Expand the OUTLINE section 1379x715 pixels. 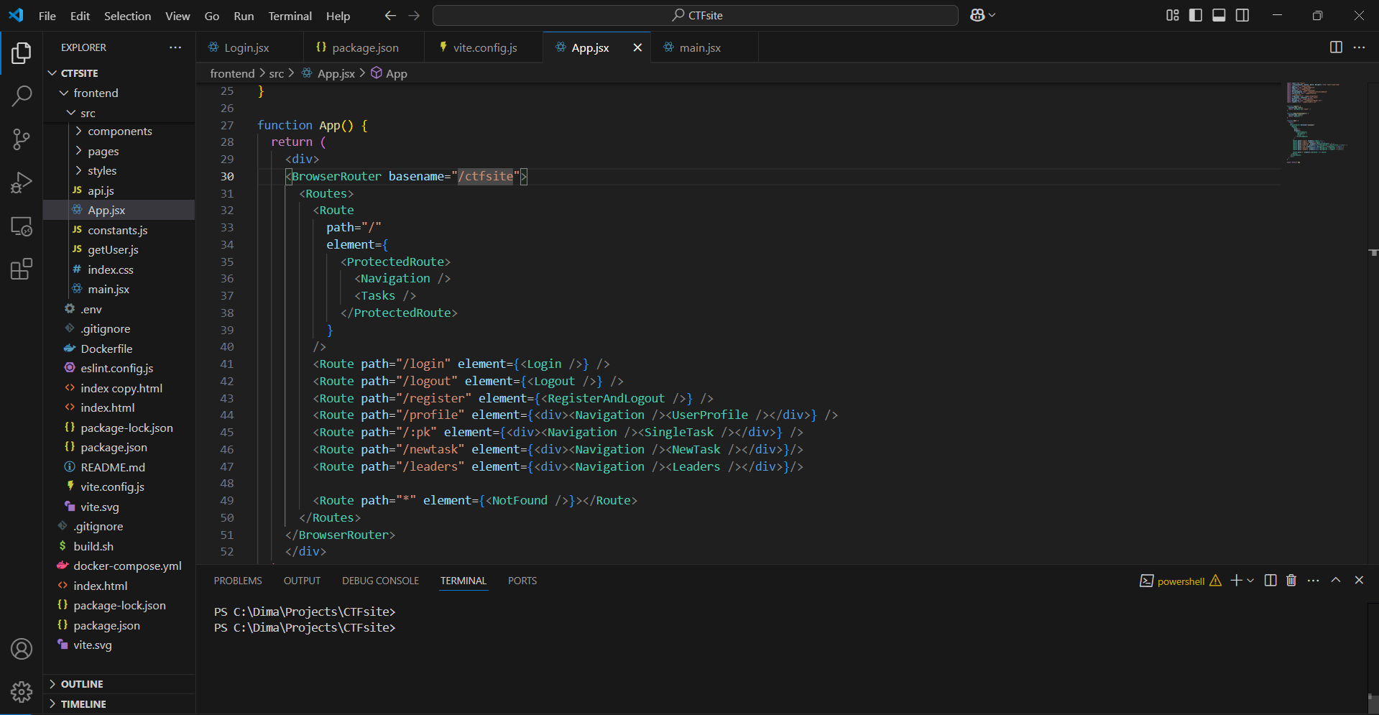[x=82, y=684]
